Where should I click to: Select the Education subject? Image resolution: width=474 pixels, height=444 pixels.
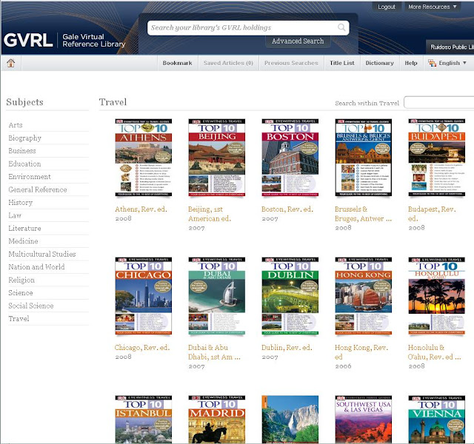pyautogui.click(x=24, y=164)
